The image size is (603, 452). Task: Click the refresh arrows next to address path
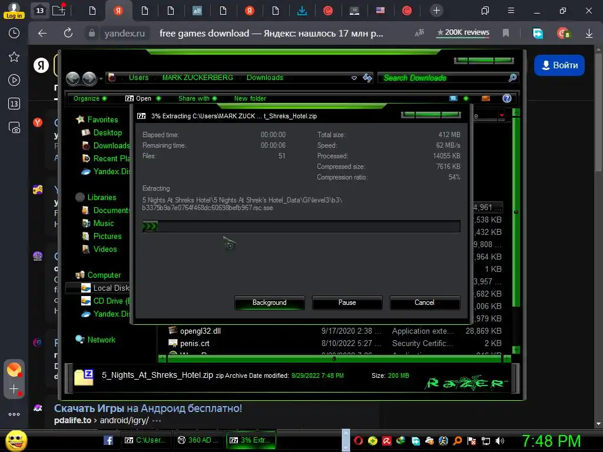367,78
